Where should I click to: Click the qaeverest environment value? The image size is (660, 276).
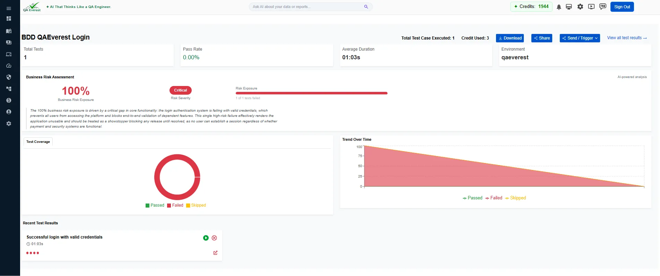(515, 58)
